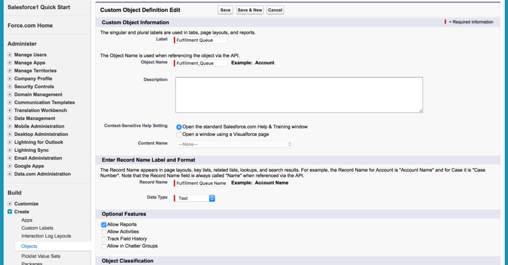This screenshot has height=265, width=508.
Task: Open Data.com Administration link
Action: coord(43,174)
